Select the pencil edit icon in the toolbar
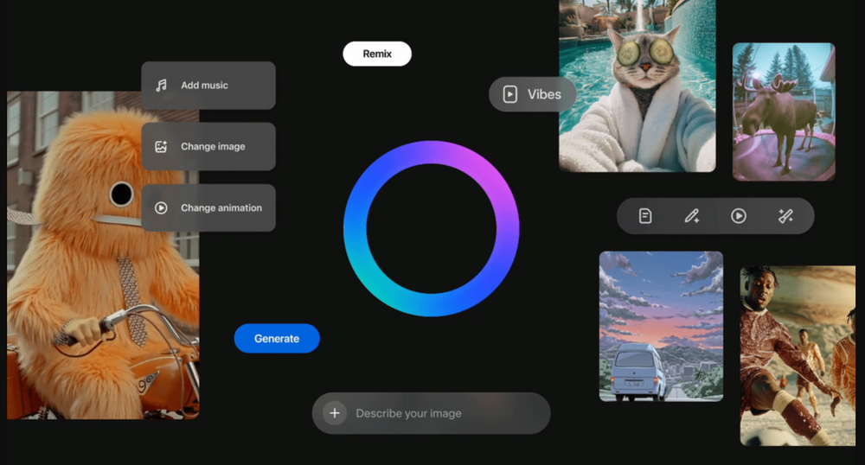 (x=692, y=216)
